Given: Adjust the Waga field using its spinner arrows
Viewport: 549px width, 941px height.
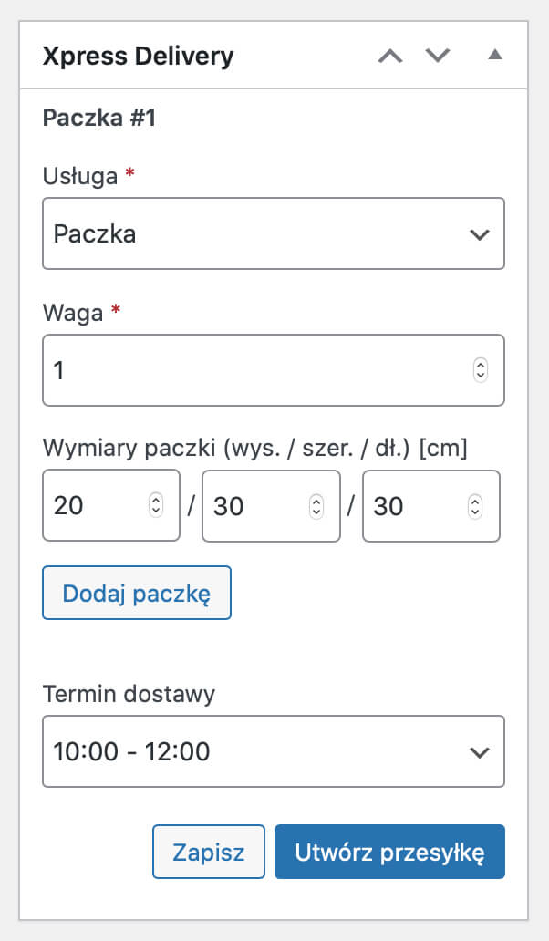Looking at the screenshot, I should [x=480, y=370].
